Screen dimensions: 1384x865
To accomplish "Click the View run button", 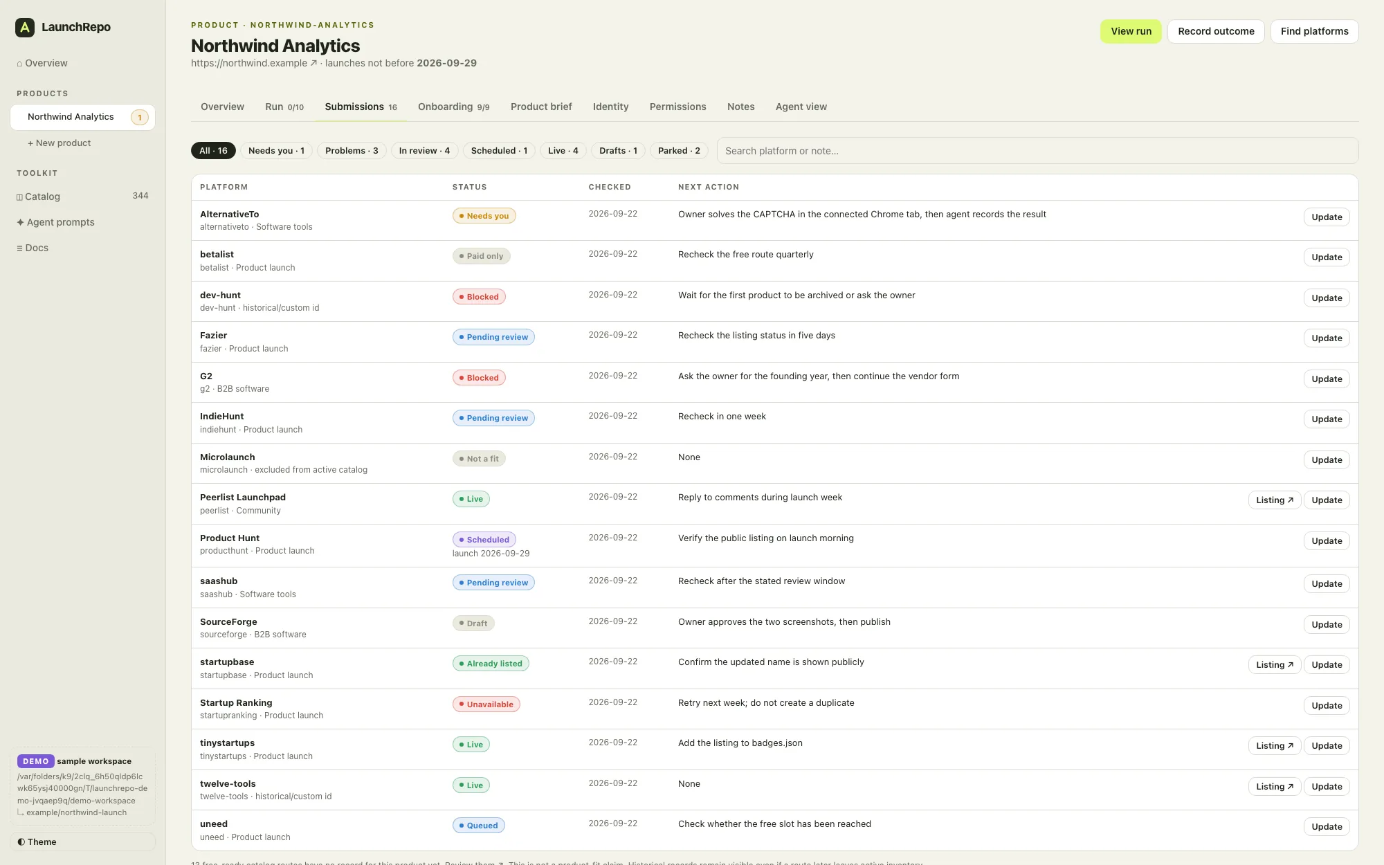I will click(1131, 31).
